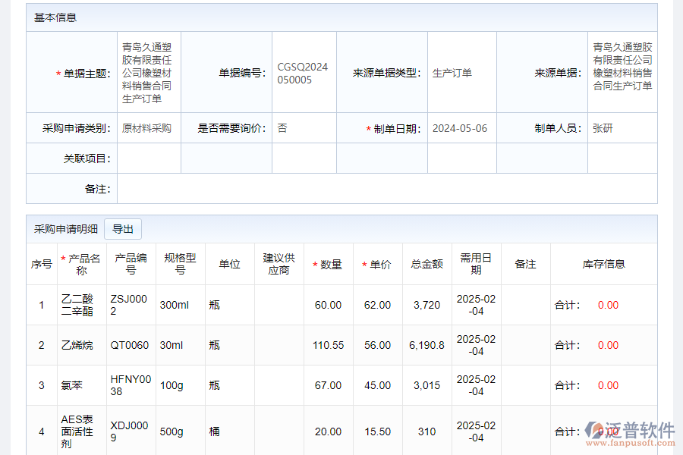Click the unit price 45.00 for 氯苯
683x455 pixels.
(377, 385)
